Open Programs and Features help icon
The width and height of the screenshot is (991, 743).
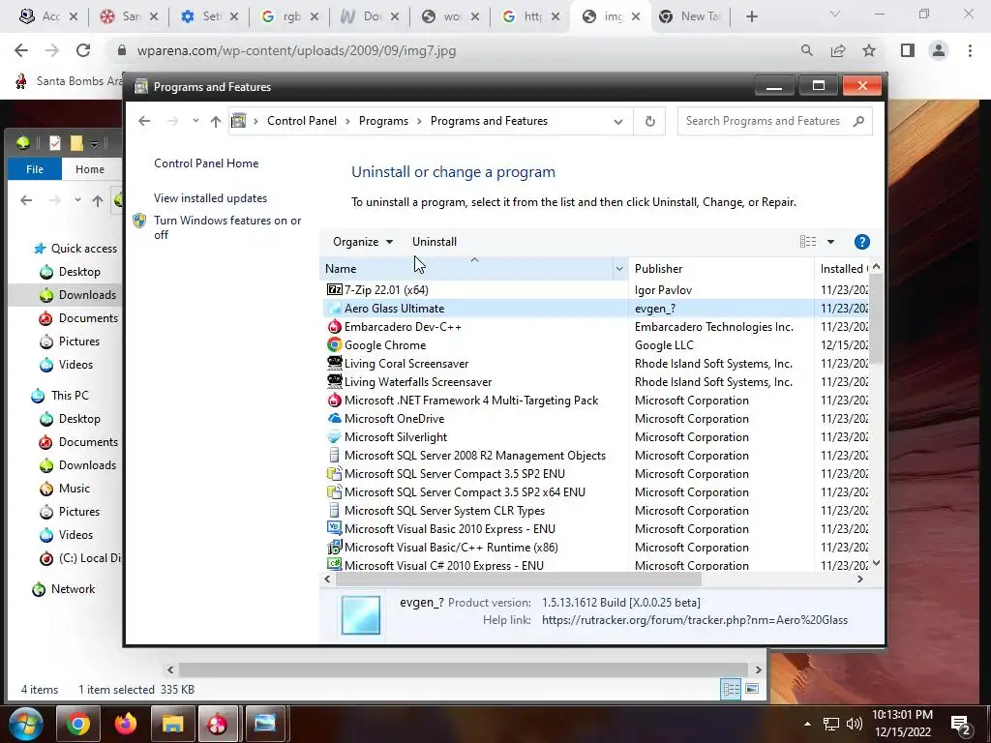[x=861, y=242]
